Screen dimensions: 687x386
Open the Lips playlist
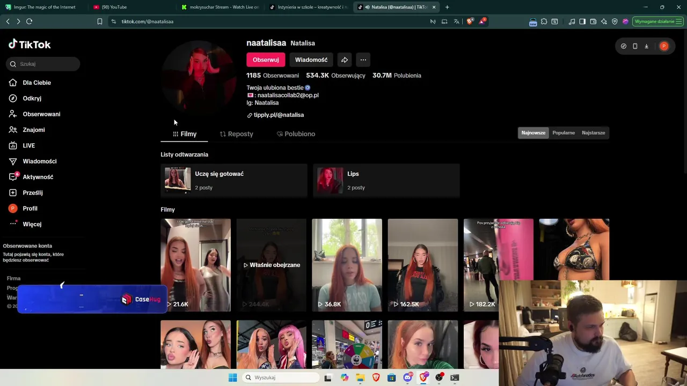[386, 181]
